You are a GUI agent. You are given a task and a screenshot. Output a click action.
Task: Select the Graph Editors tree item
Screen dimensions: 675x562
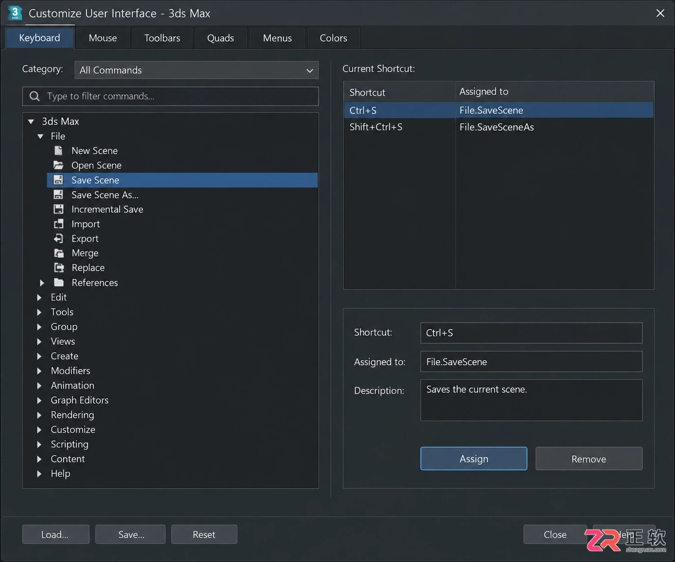(x=80, y=400)
